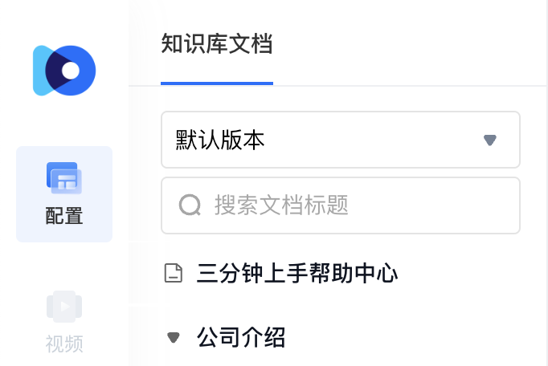Click the arrow caret beside 默认版本

pos(490,140)
